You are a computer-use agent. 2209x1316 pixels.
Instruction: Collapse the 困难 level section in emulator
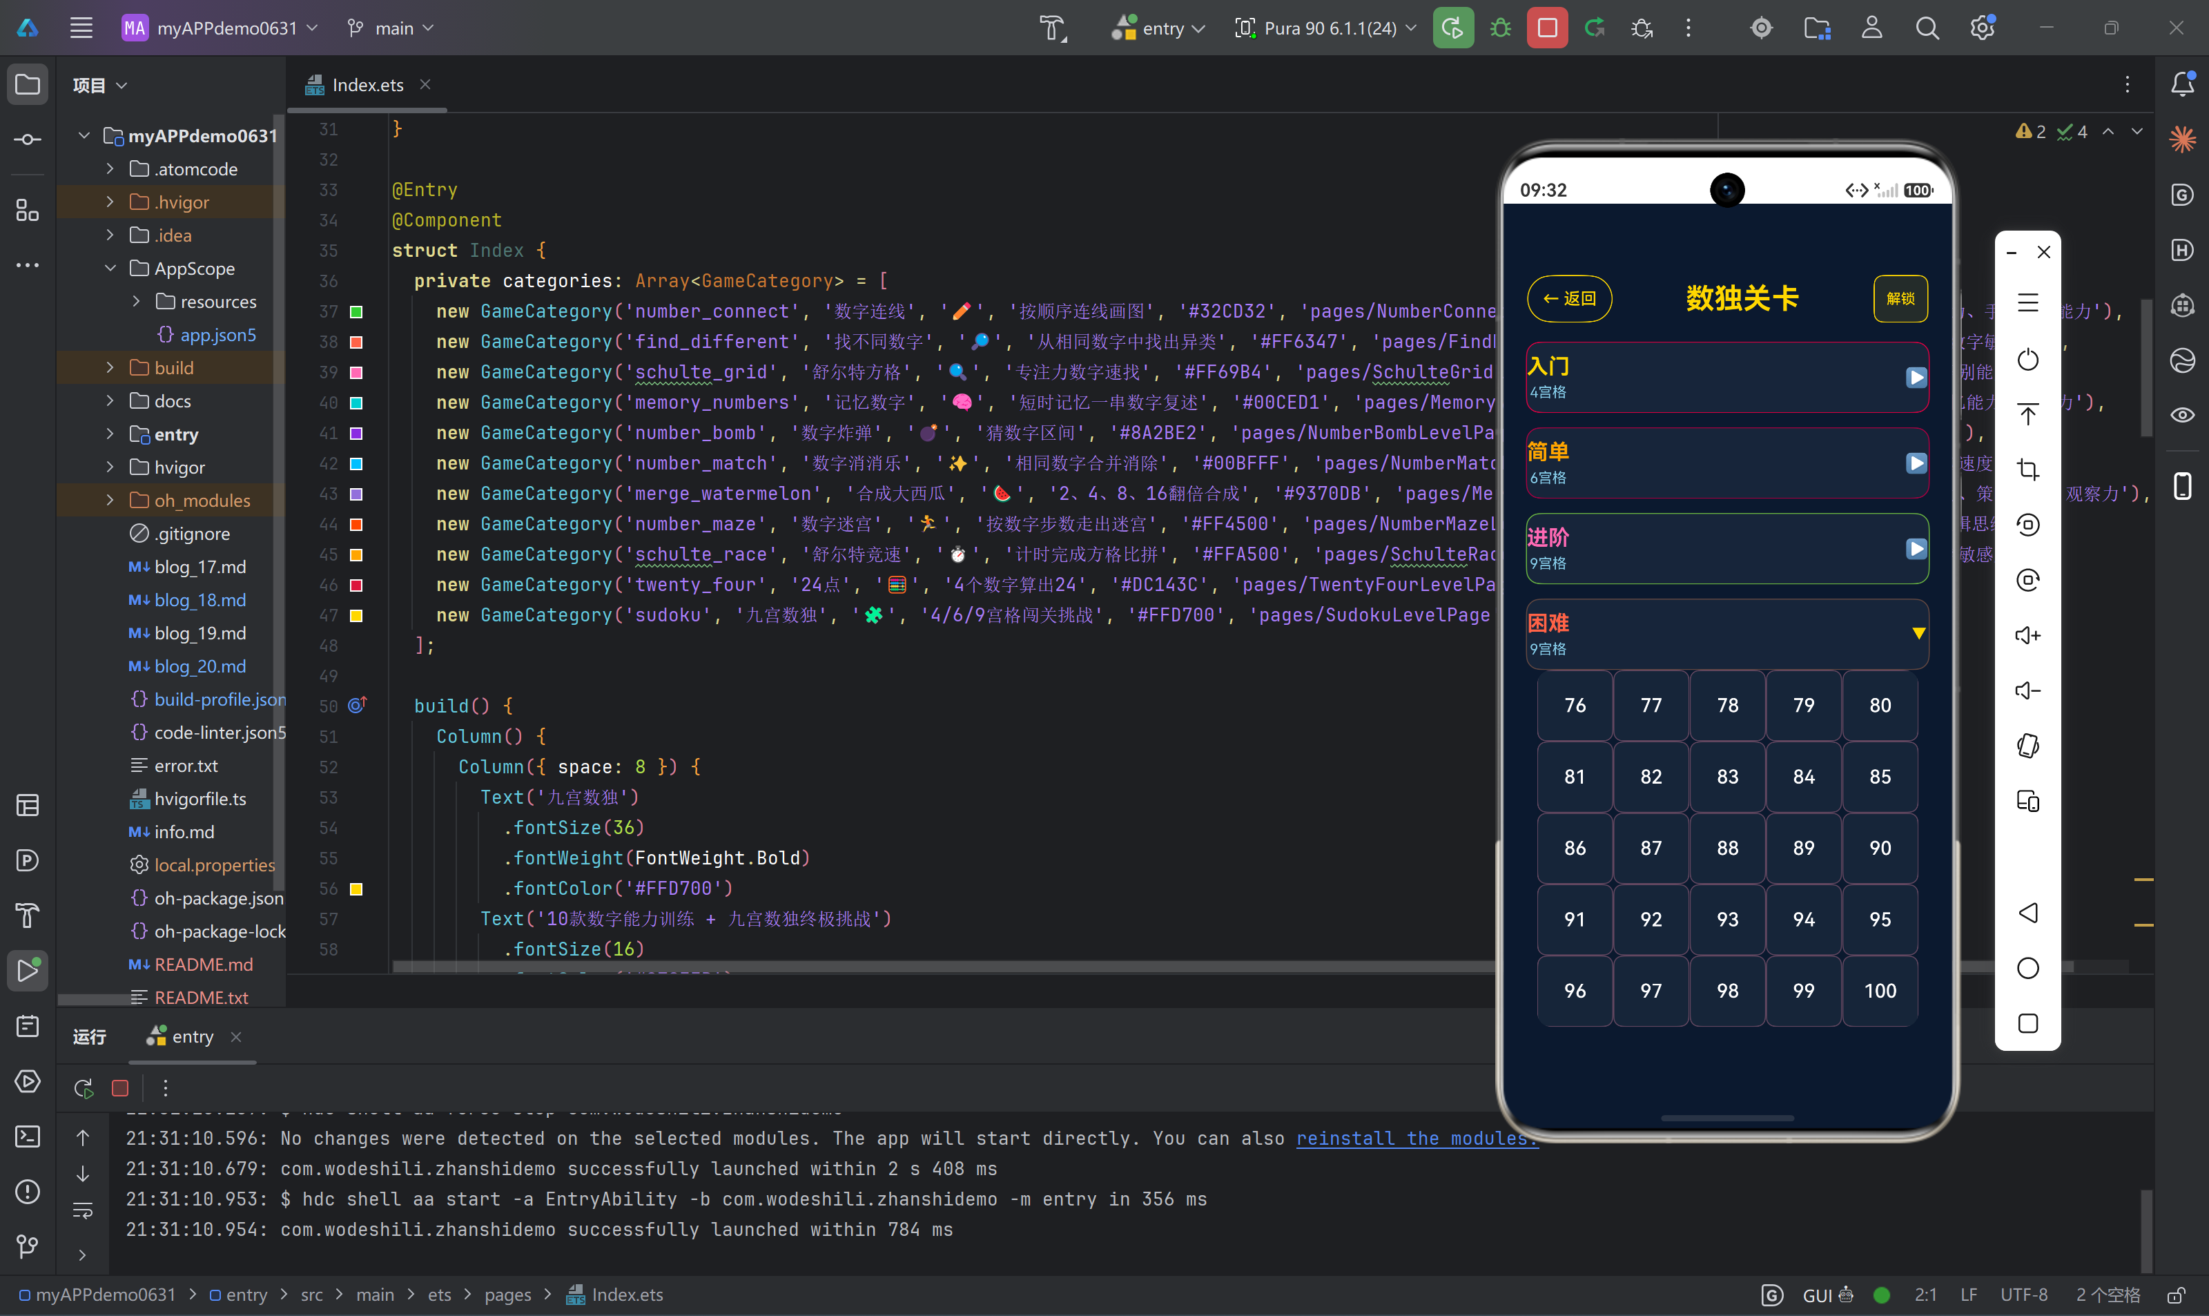click(x=1918, y=633)
